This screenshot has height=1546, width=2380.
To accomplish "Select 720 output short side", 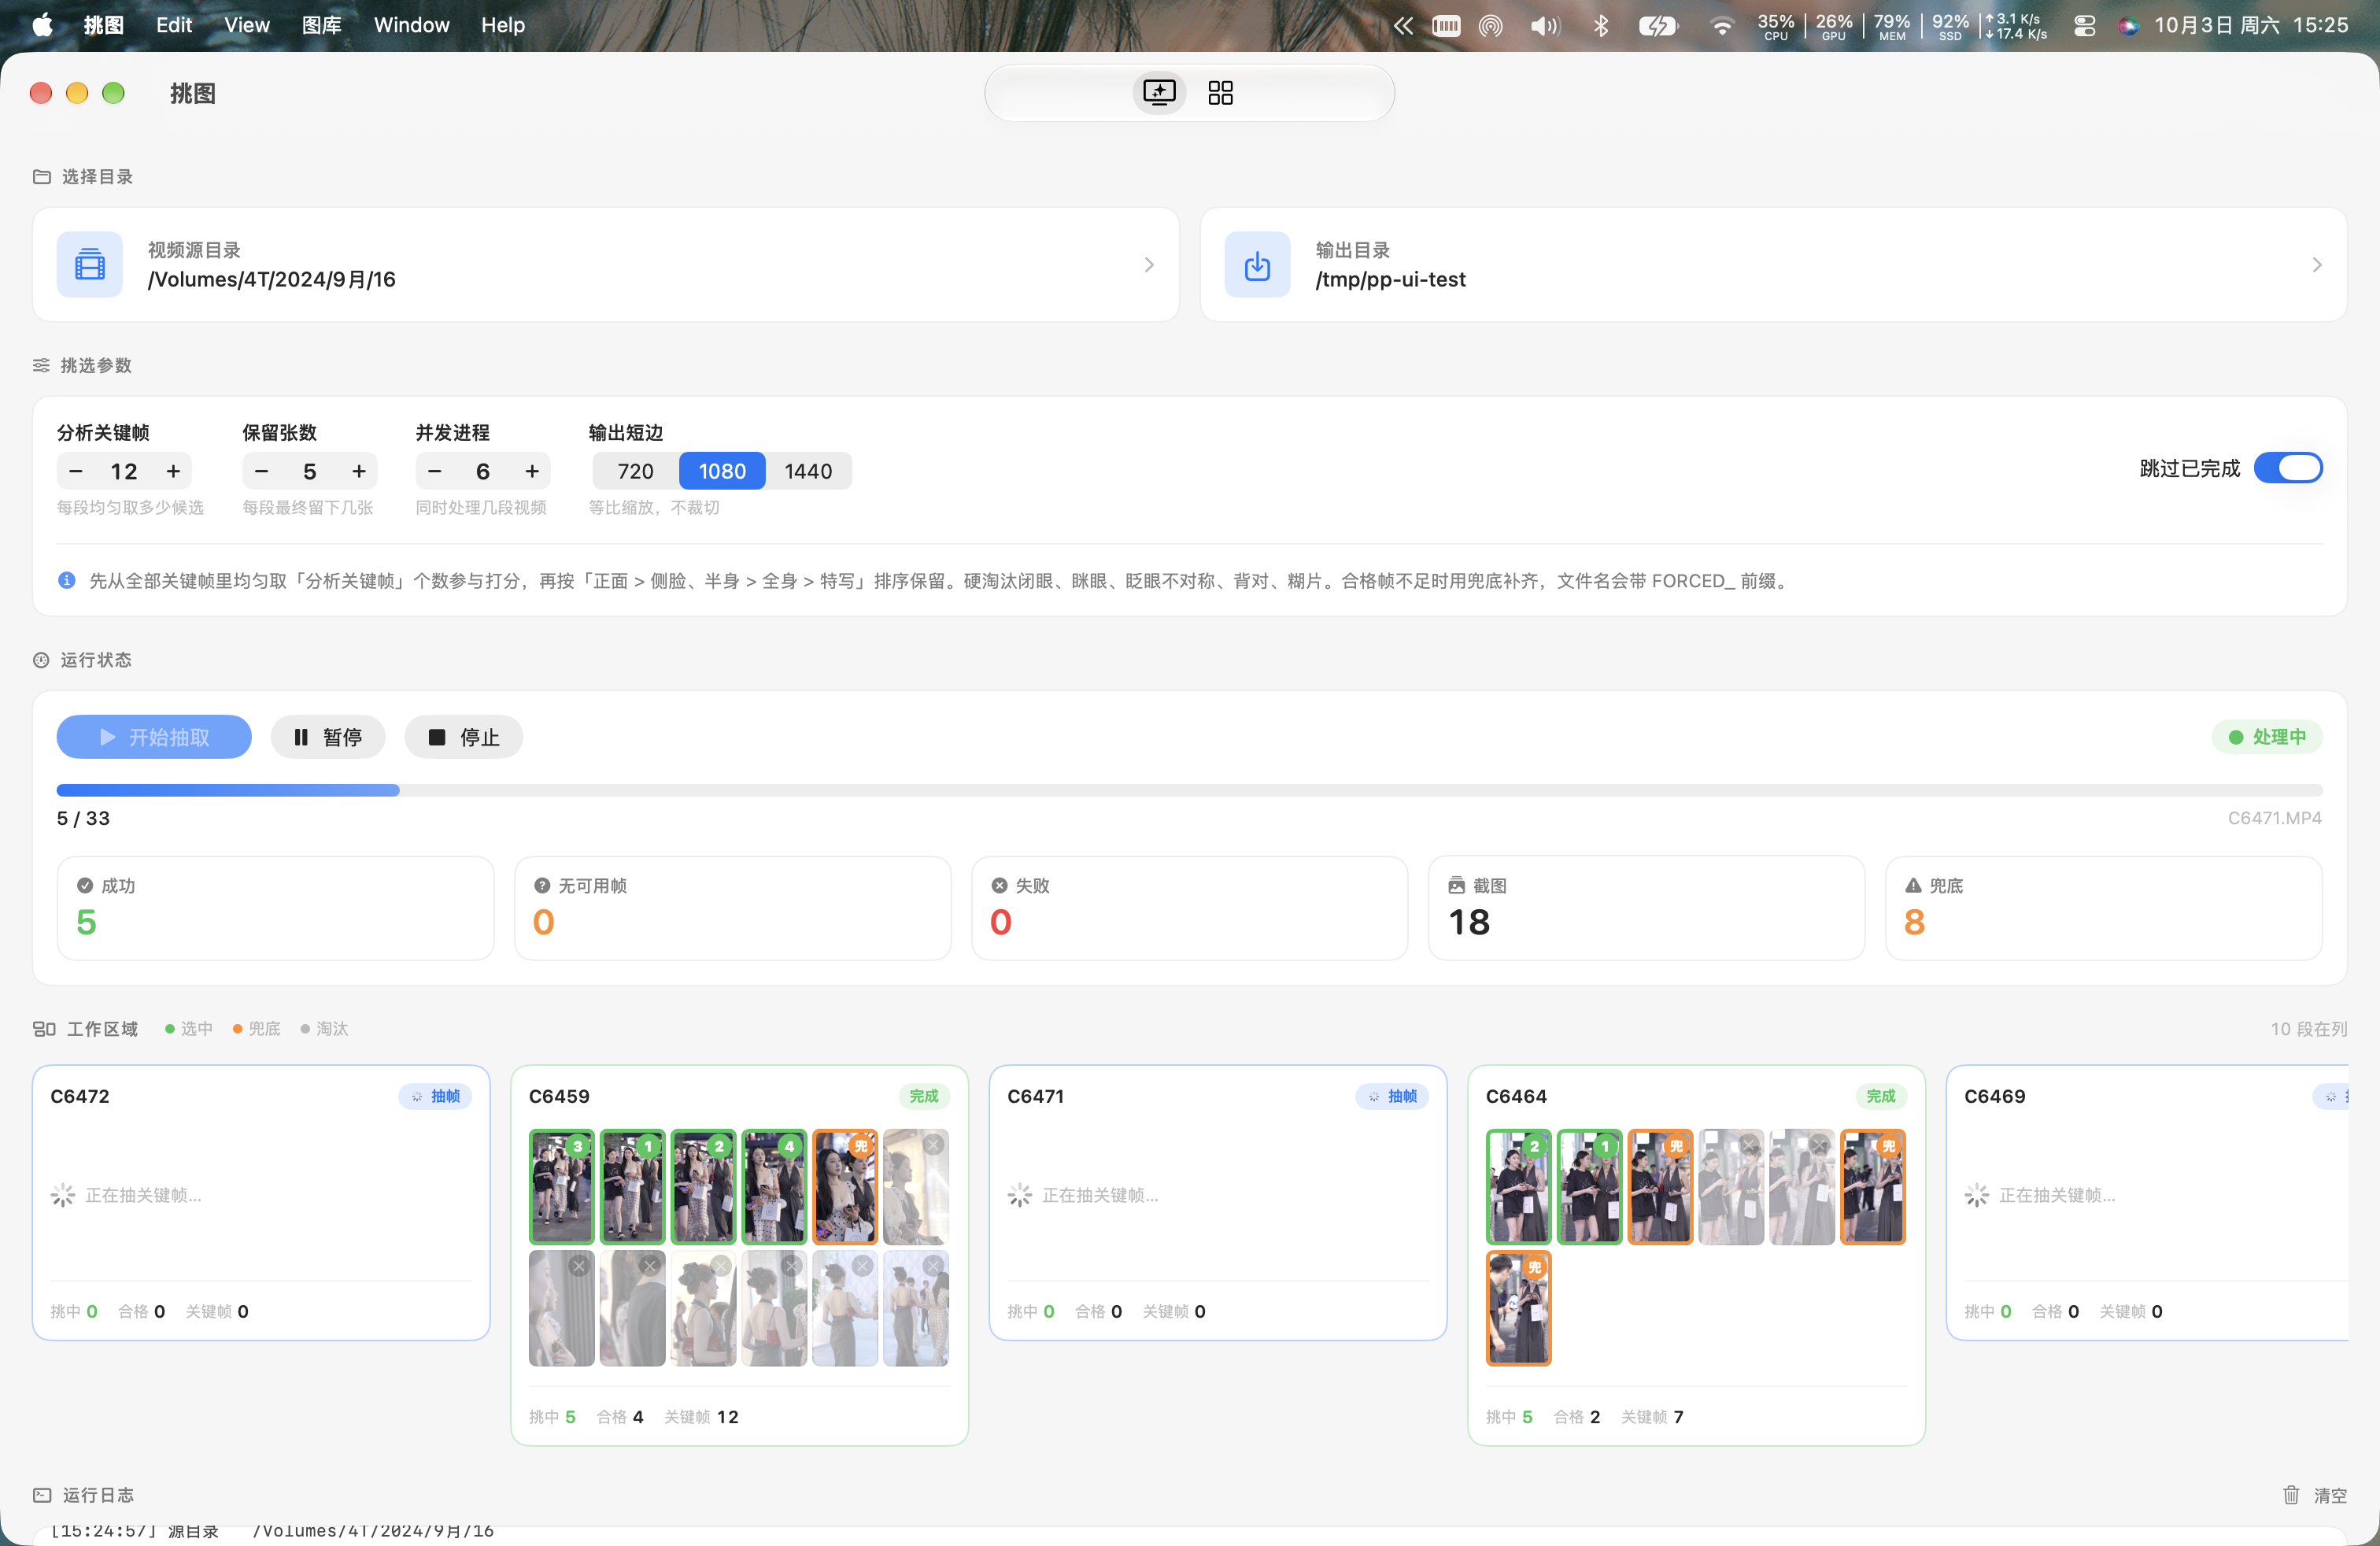I will click(x=635, y=471).
